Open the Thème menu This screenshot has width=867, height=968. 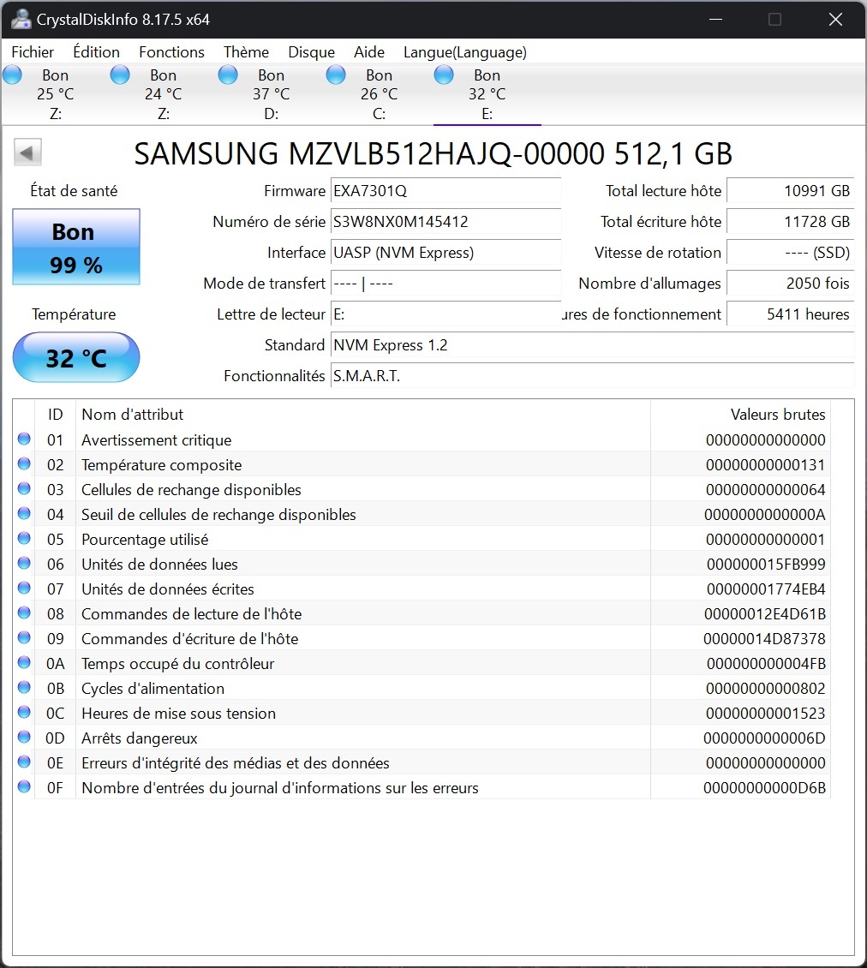click(x=247, y=52)
